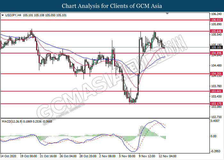Click the 12 Nov 04:00 time label
The height and width of the screenshot is (160, 224).
(x=168, y=156)
